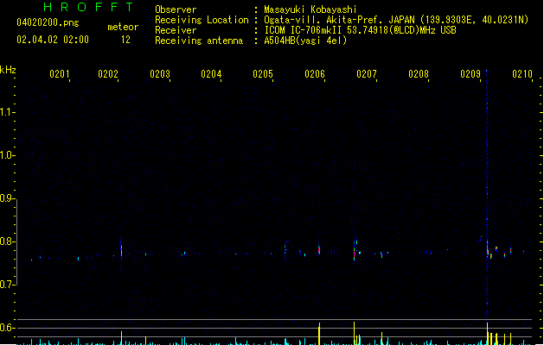The height and width of the screenshot is (345, 544).
Task: Click the Receiving Location label
Action: [x=202, y=20]
